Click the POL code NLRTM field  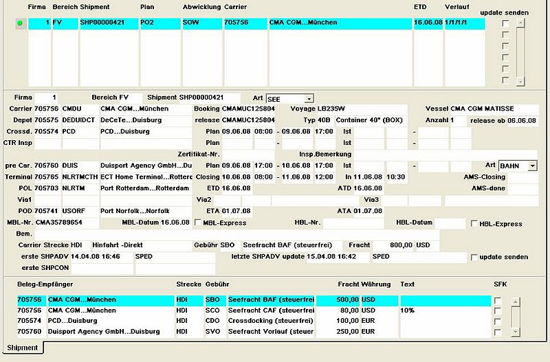80,188
